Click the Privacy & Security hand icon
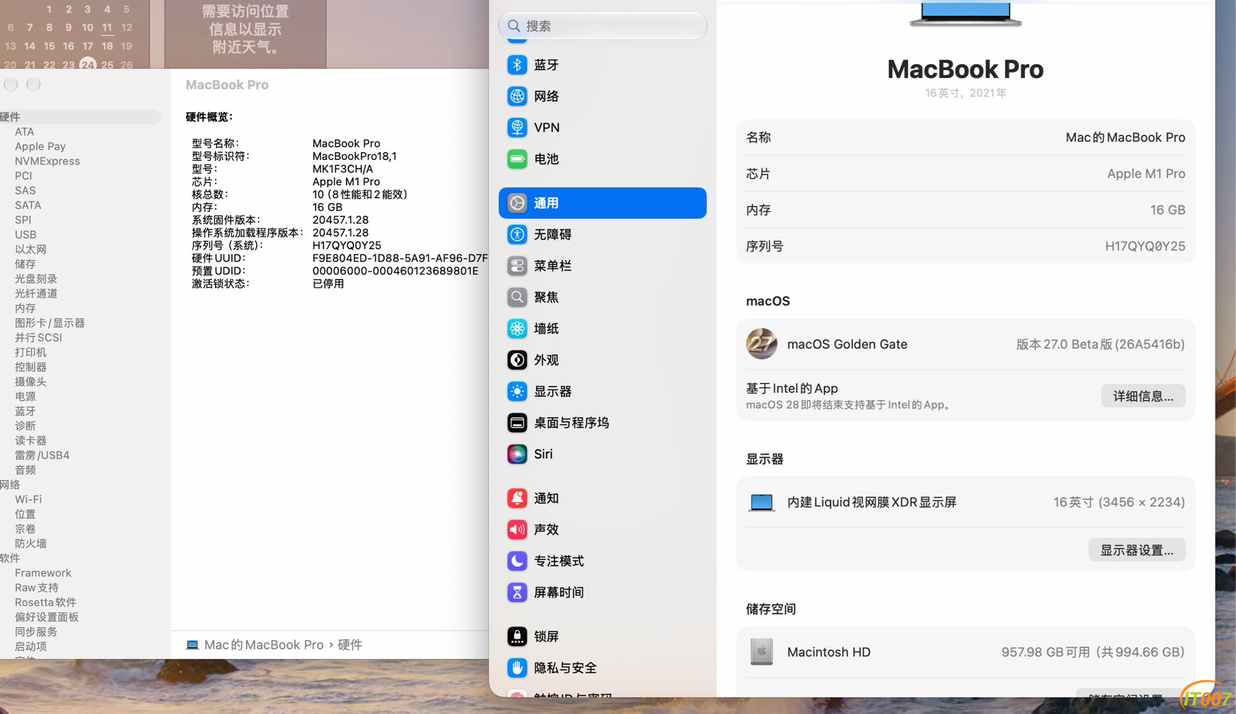Screen dimensions: 1236x714 point(517,668)
